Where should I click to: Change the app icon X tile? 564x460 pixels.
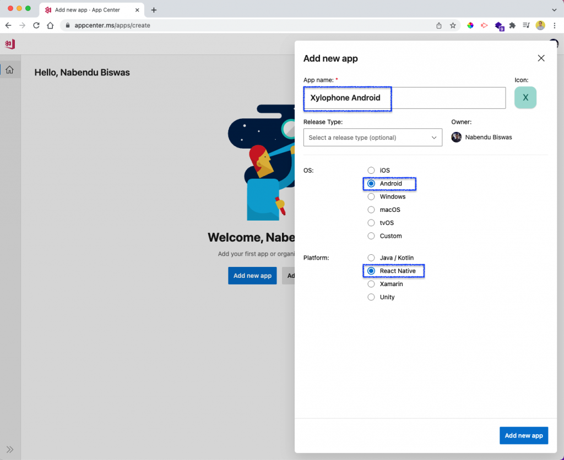click(525, 97)
